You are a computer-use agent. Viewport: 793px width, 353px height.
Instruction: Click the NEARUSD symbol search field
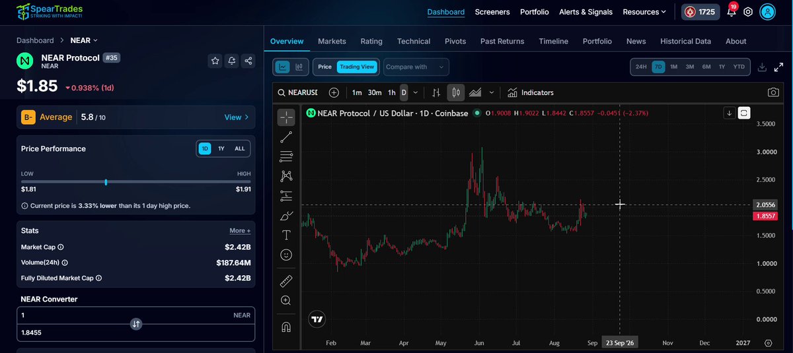(x=298, y=92)
